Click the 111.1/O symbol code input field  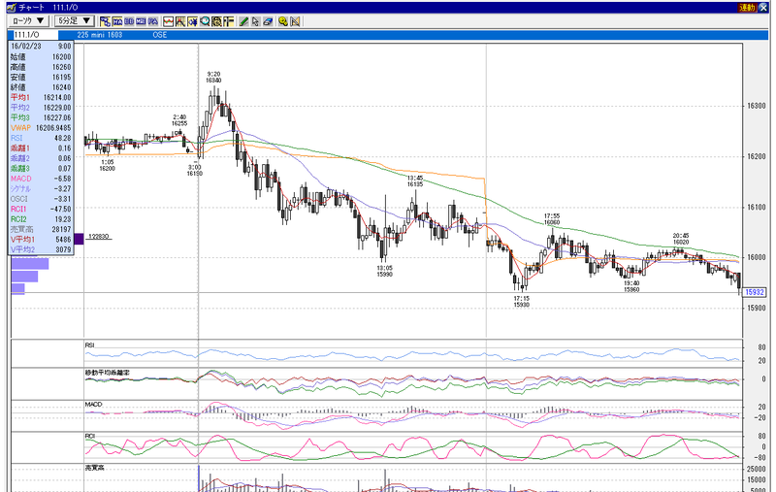pos(34,35)
